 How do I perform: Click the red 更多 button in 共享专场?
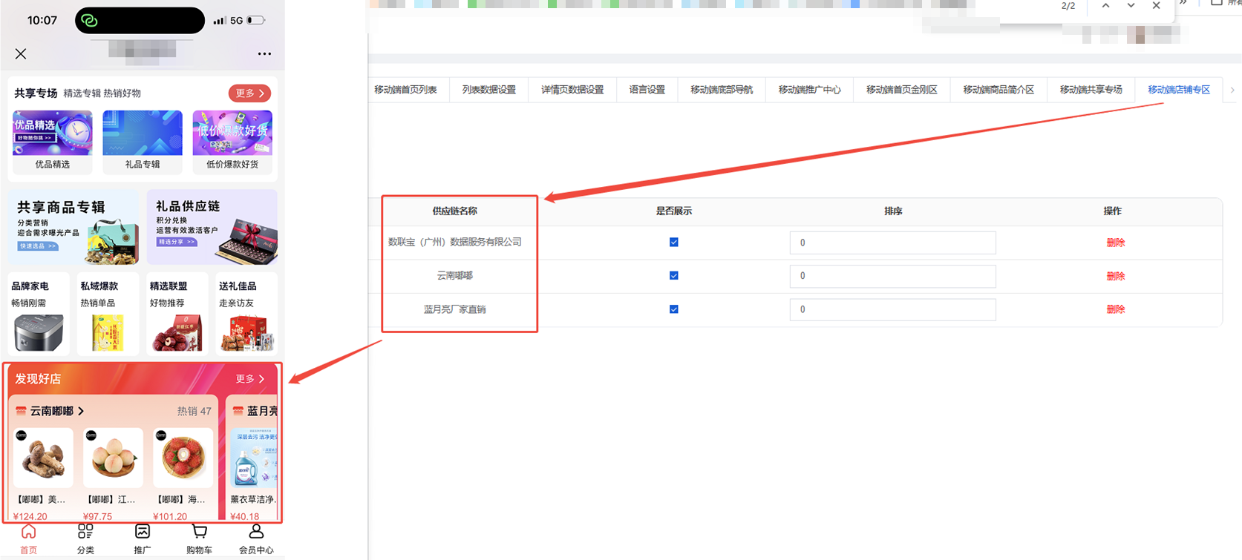[x=249, y=93]
